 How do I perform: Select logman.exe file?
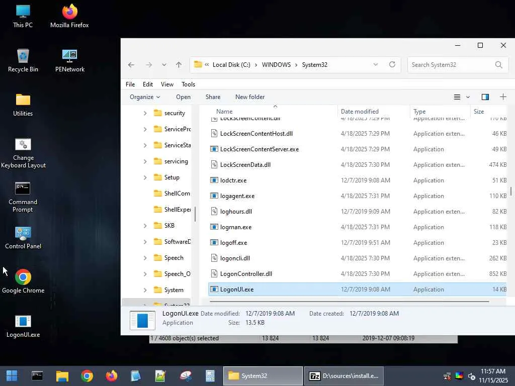click(x=358, y=227)
